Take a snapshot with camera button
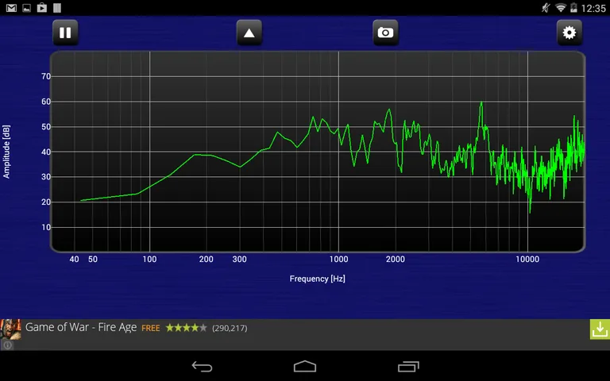The width and height of the screenshot is (610, 381). (385, 33)
